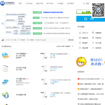This screenshot has width=105, height=105.
Task: Click the blue 发帖 post button
Action: (x=91, y=19)
